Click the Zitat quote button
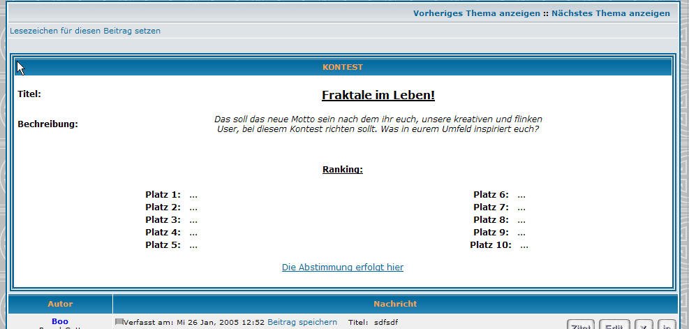This screenshot has width=689, height=329. point(580,325)
